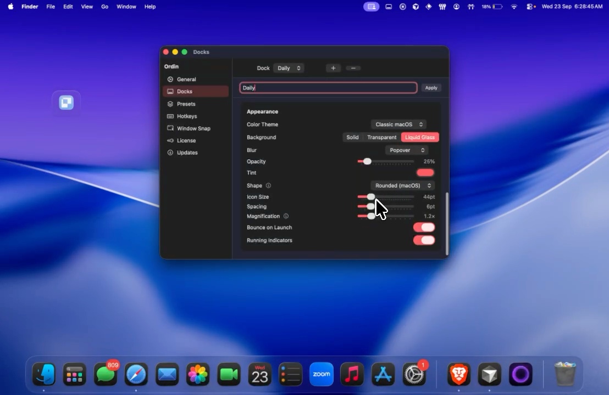The height and width of the screenshot is (395, 609).
Task: Open Calendar showing Wed 23
Action: coord(260,375)
